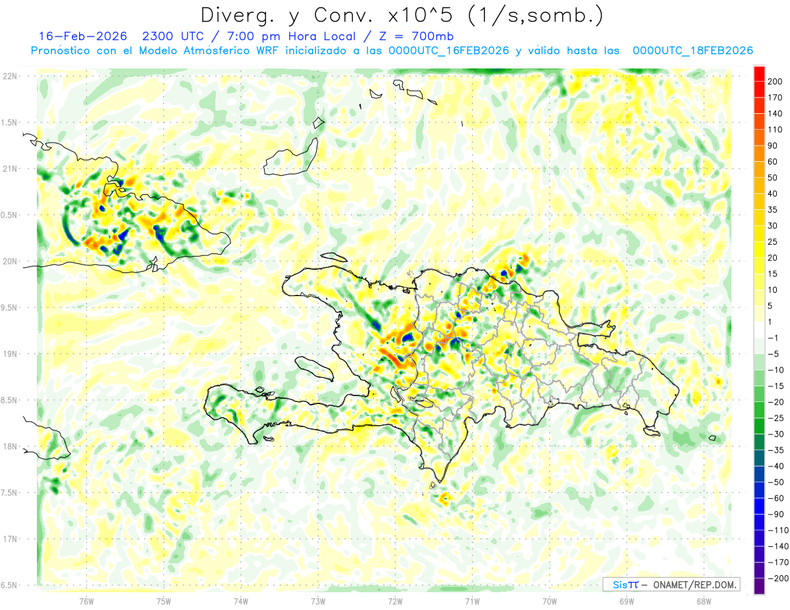790x610 pixels.
Task: Click the "7.5N" latitude label
Action: click(x=10, y=493)
